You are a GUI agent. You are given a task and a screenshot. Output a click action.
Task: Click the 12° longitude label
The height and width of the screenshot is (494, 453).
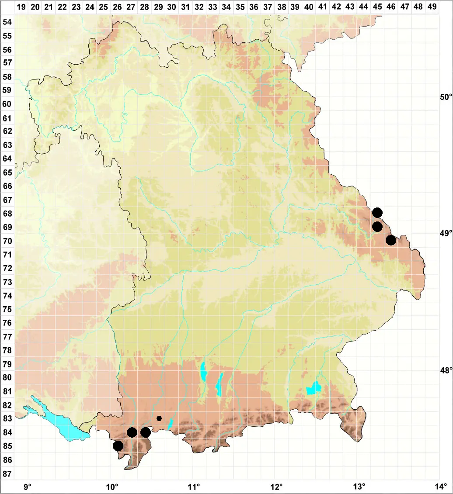coord(276,487)
